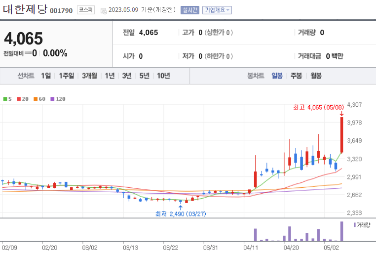Click the 봉차트 label
This screenshot has width=376, height=255.
[x=256, y=76]
